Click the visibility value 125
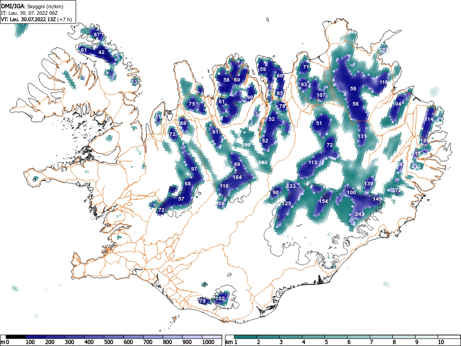 pyautogui.click(x=287, y=203)
